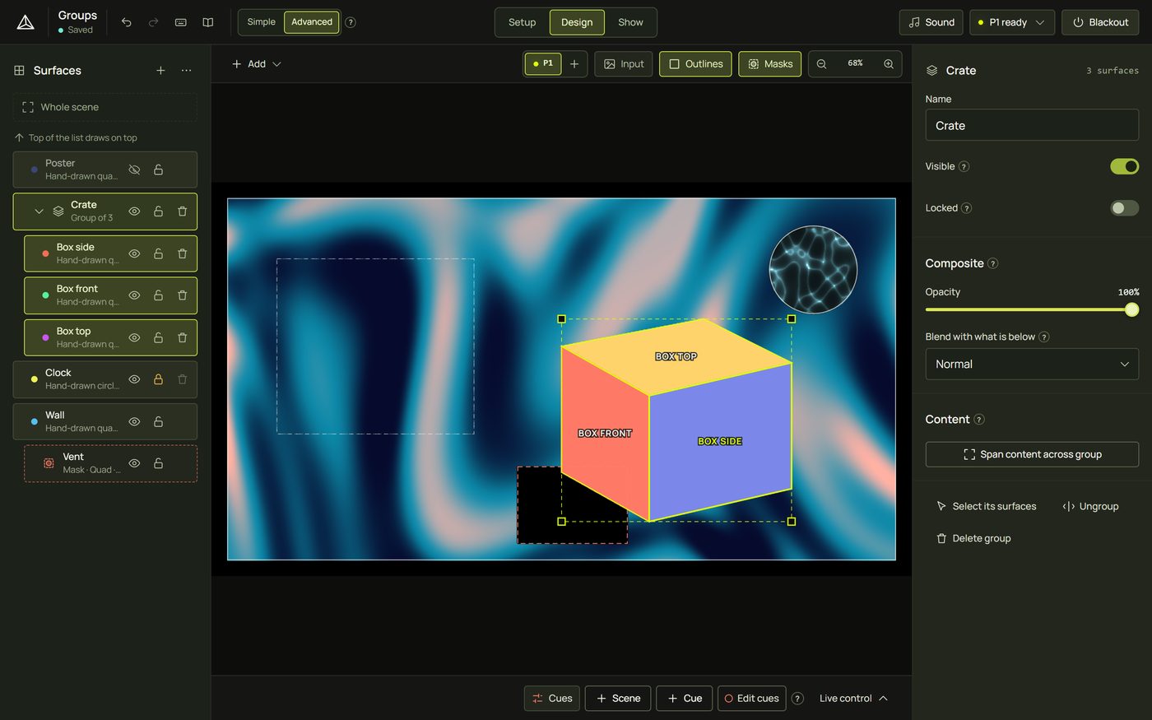1152x720 pixels.
Task: Add another projector next to P1
Action: pos(574,64)
